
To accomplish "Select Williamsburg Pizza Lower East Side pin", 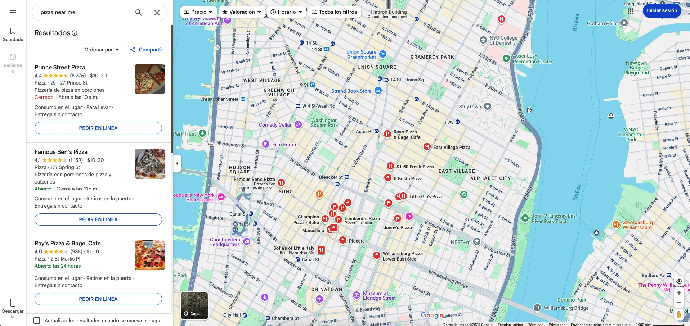I will click(x=377, y=255).
